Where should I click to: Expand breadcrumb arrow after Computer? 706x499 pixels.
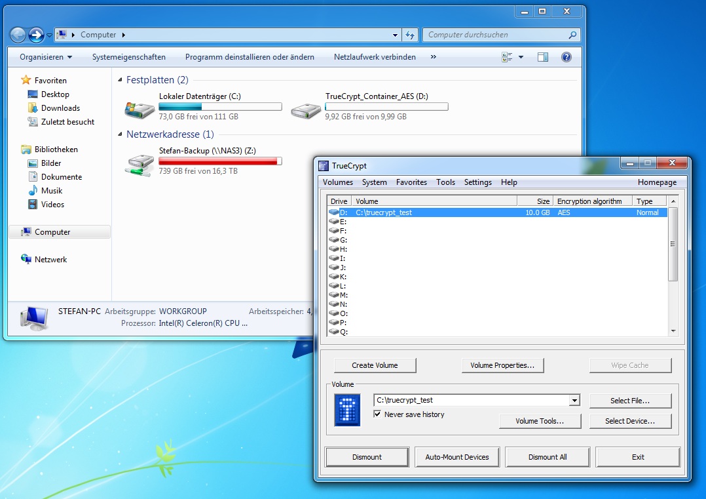123,35
